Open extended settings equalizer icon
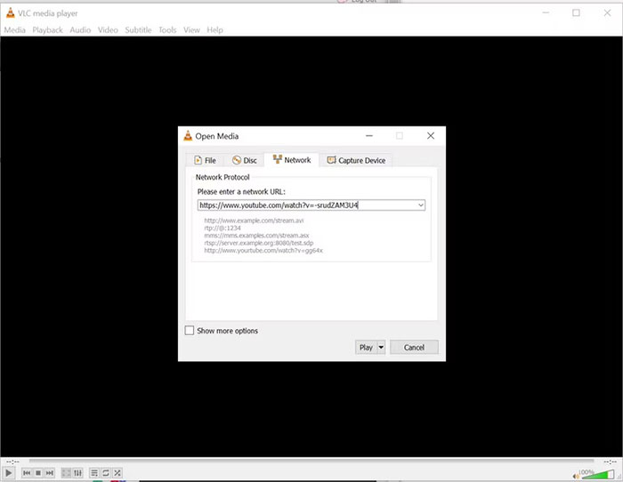The width and height of the screenshot is (623, 482). coord(78,472)
